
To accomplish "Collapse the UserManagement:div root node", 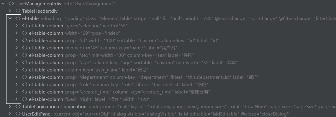I will [x=3, y=4].
